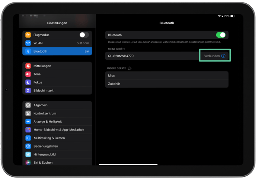
Task: Tap the Bedienungshilfen accessibility icon
Action: (28, 146)
